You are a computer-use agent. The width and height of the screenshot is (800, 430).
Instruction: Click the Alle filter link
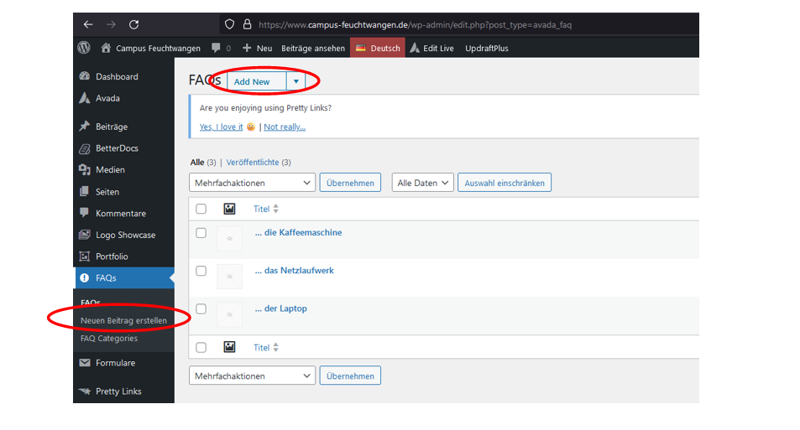tap(197, 162)
